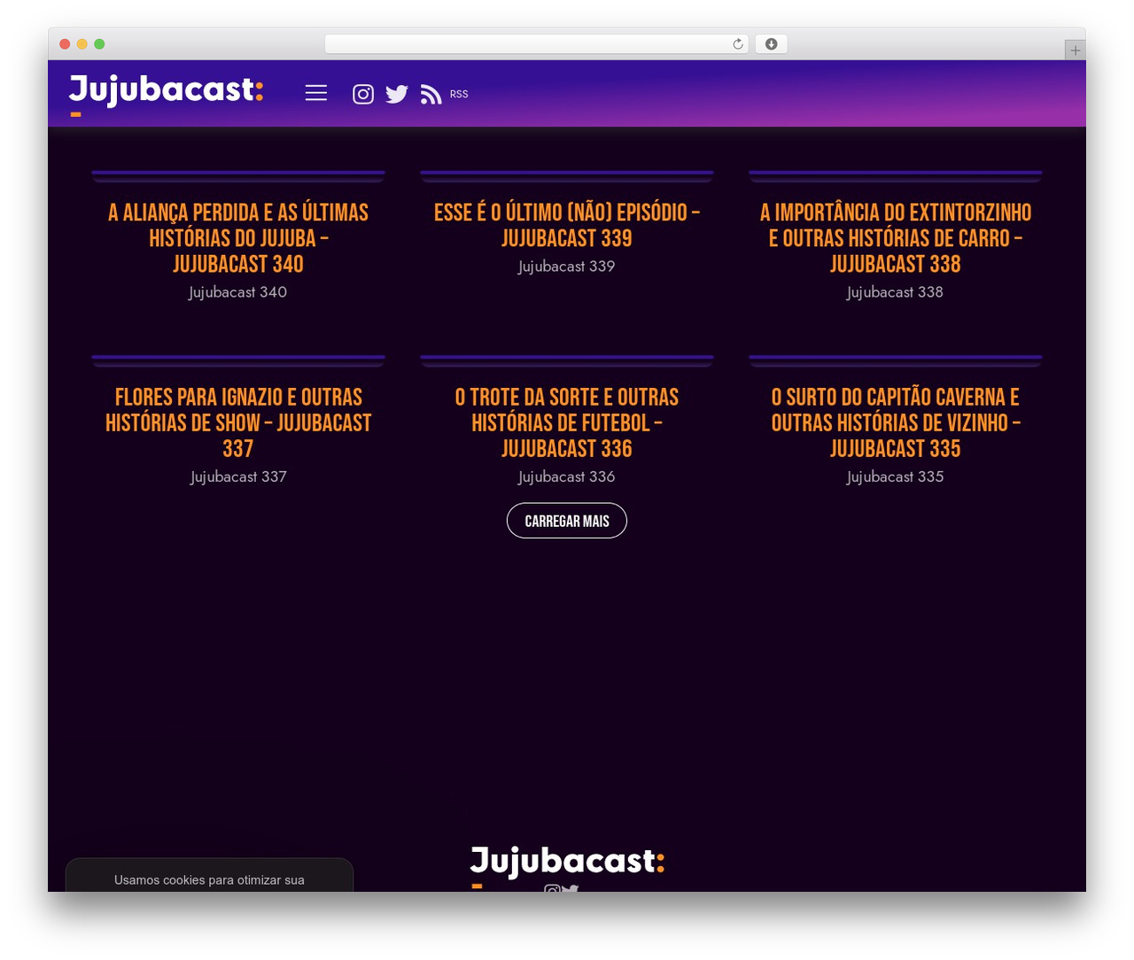1134x960 pixels.
Task: Open 'Flores para Ignazio' episode 337
Action: point(238,422)
